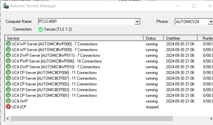Screen dimensions: 213x125
Task: Click the running status of UC4 JWP
Action: (x=152, y=101)
